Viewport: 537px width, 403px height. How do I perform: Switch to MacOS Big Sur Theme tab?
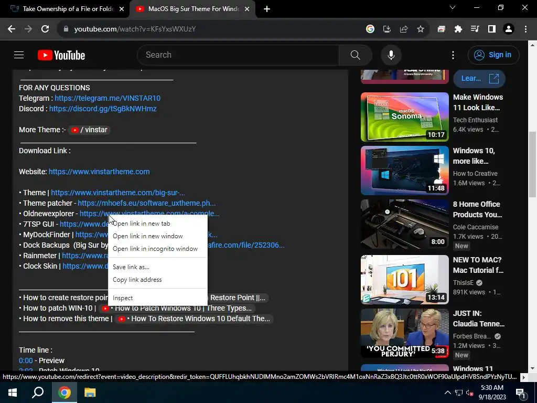pyautogui.click(x=192, y=9)
